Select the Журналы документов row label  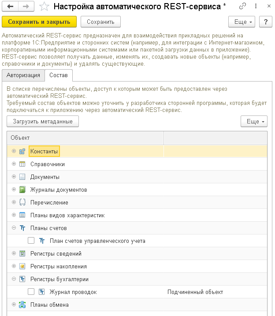(x=59, y=190)
